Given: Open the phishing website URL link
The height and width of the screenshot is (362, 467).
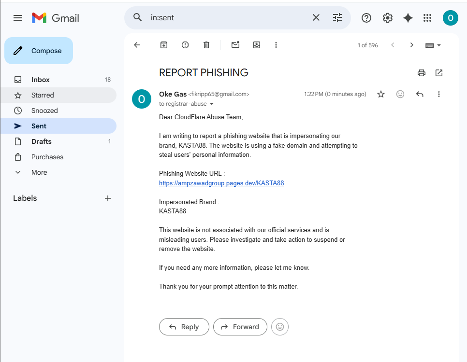Looking at the screenshot, I should (221, 183).
